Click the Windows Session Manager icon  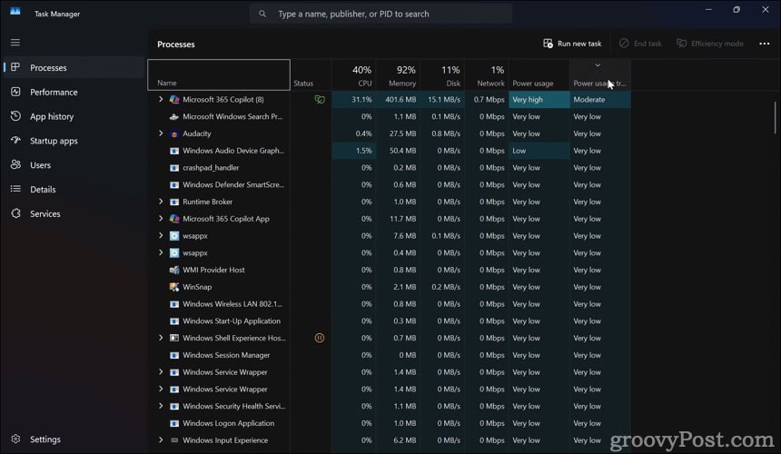click(173, 355)
